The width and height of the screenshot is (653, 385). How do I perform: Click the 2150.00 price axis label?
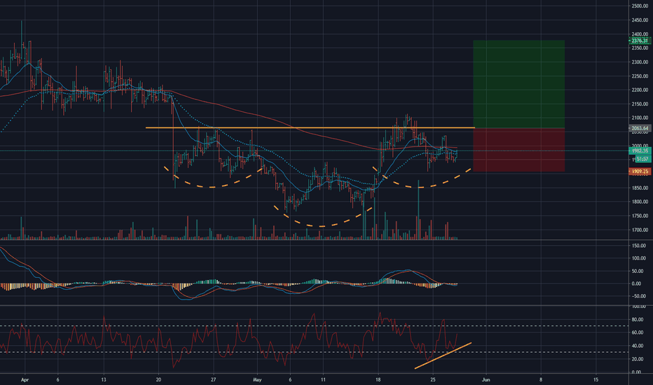click(640, 104)
